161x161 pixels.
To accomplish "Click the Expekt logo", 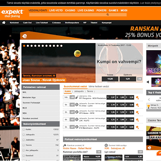I will pos(12,13).
